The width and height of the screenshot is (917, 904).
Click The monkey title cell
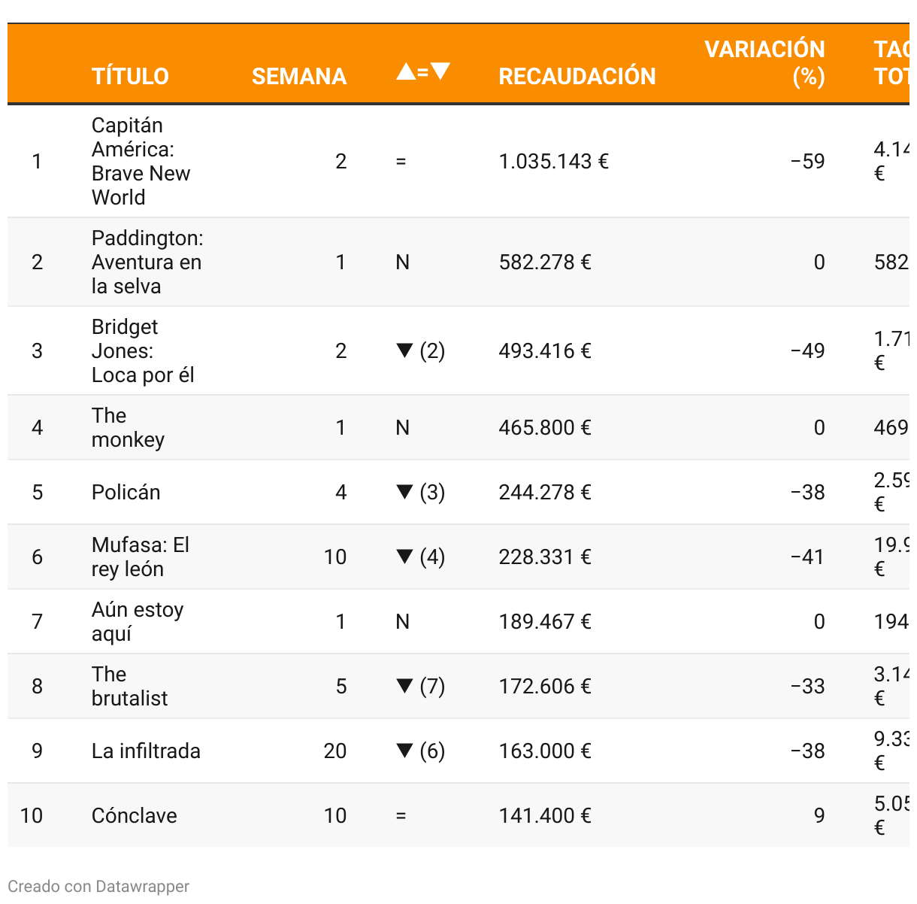point(128,427)
